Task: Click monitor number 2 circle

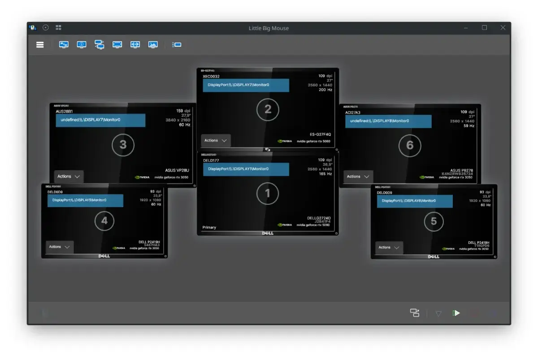Action: click(x=268, y=109)
